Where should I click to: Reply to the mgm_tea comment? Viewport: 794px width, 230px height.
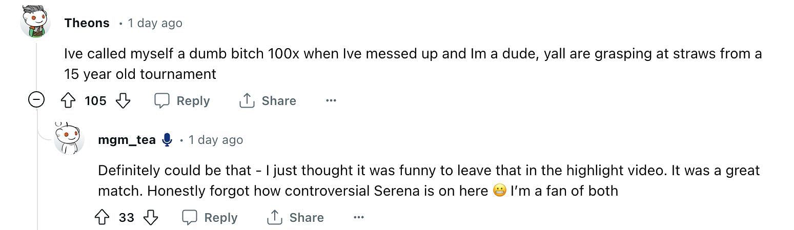tap(210, 218)
